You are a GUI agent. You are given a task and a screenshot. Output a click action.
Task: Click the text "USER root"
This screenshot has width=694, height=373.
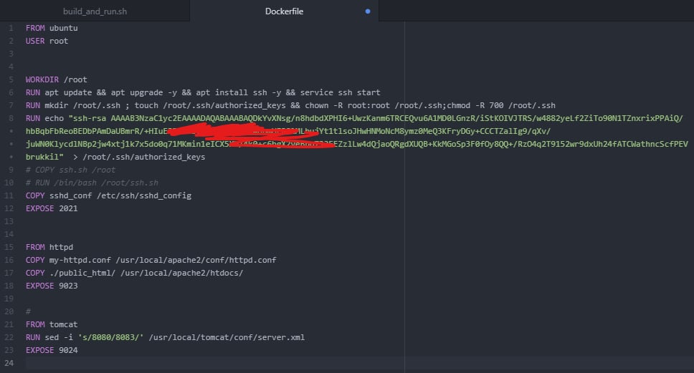pyautogui.click(x=47, y=41)
